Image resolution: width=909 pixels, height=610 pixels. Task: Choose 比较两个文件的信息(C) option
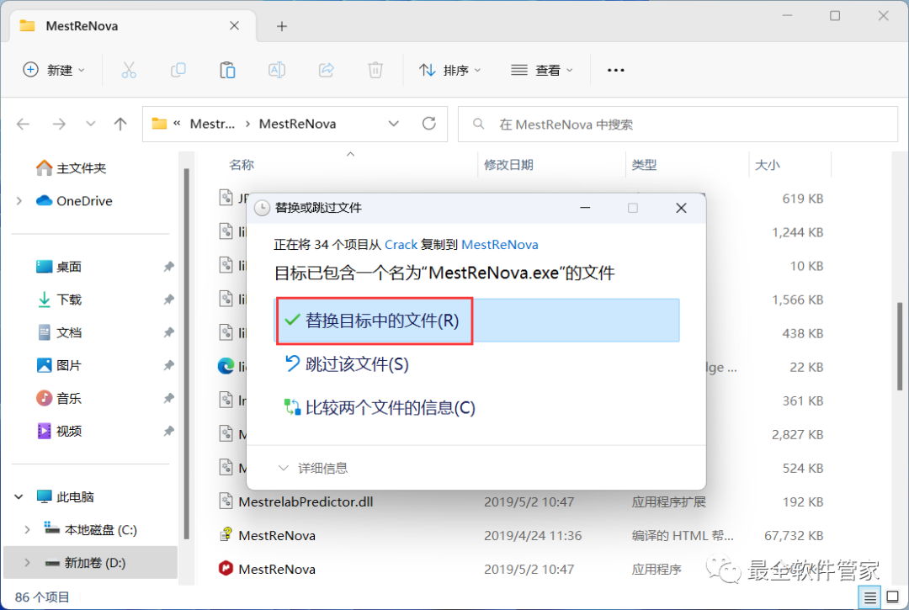380,407
